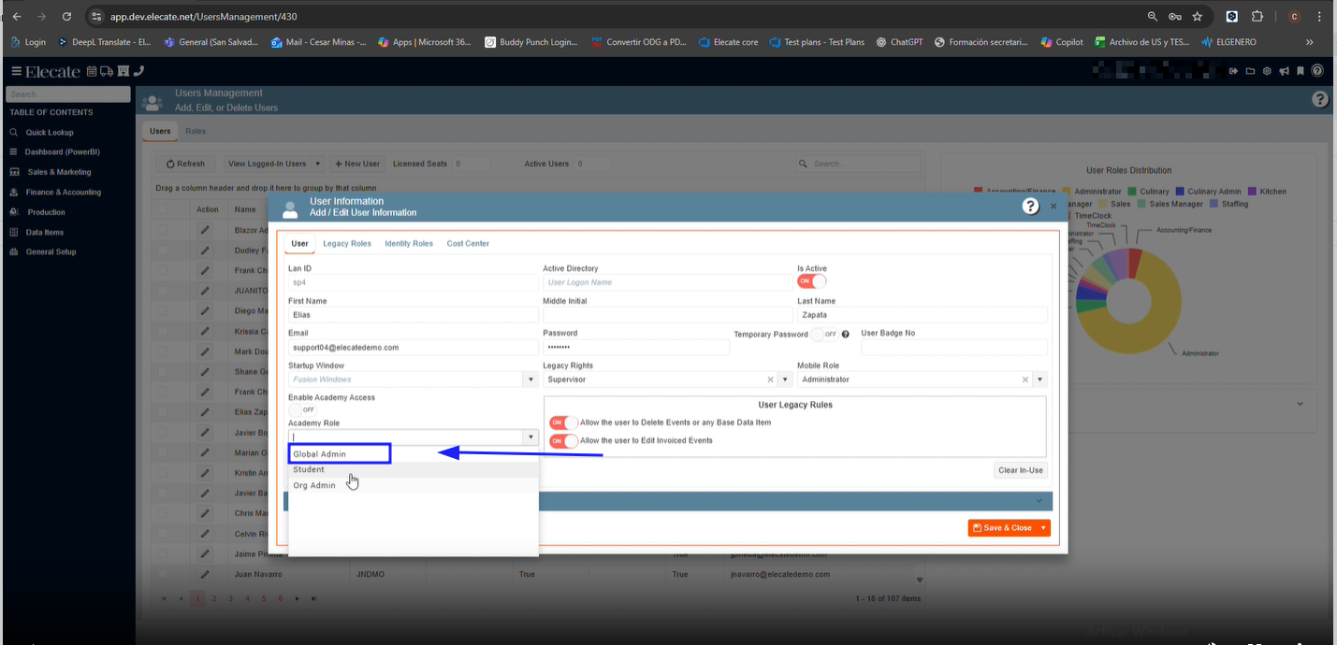Expand the Mobile Role dropdown arrow
The height and width of the screenshot is (645, 1337).
1039,380
